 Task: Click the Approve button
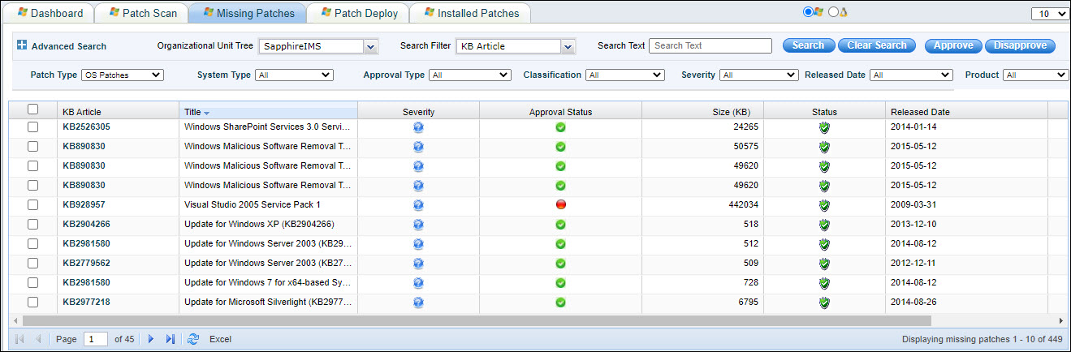[x=953, y=45]
